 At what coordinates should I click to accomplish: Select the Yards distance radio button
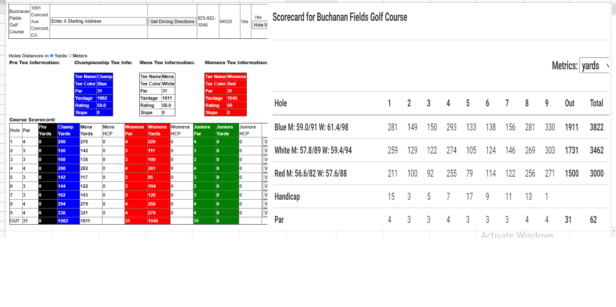pos(51,56)
